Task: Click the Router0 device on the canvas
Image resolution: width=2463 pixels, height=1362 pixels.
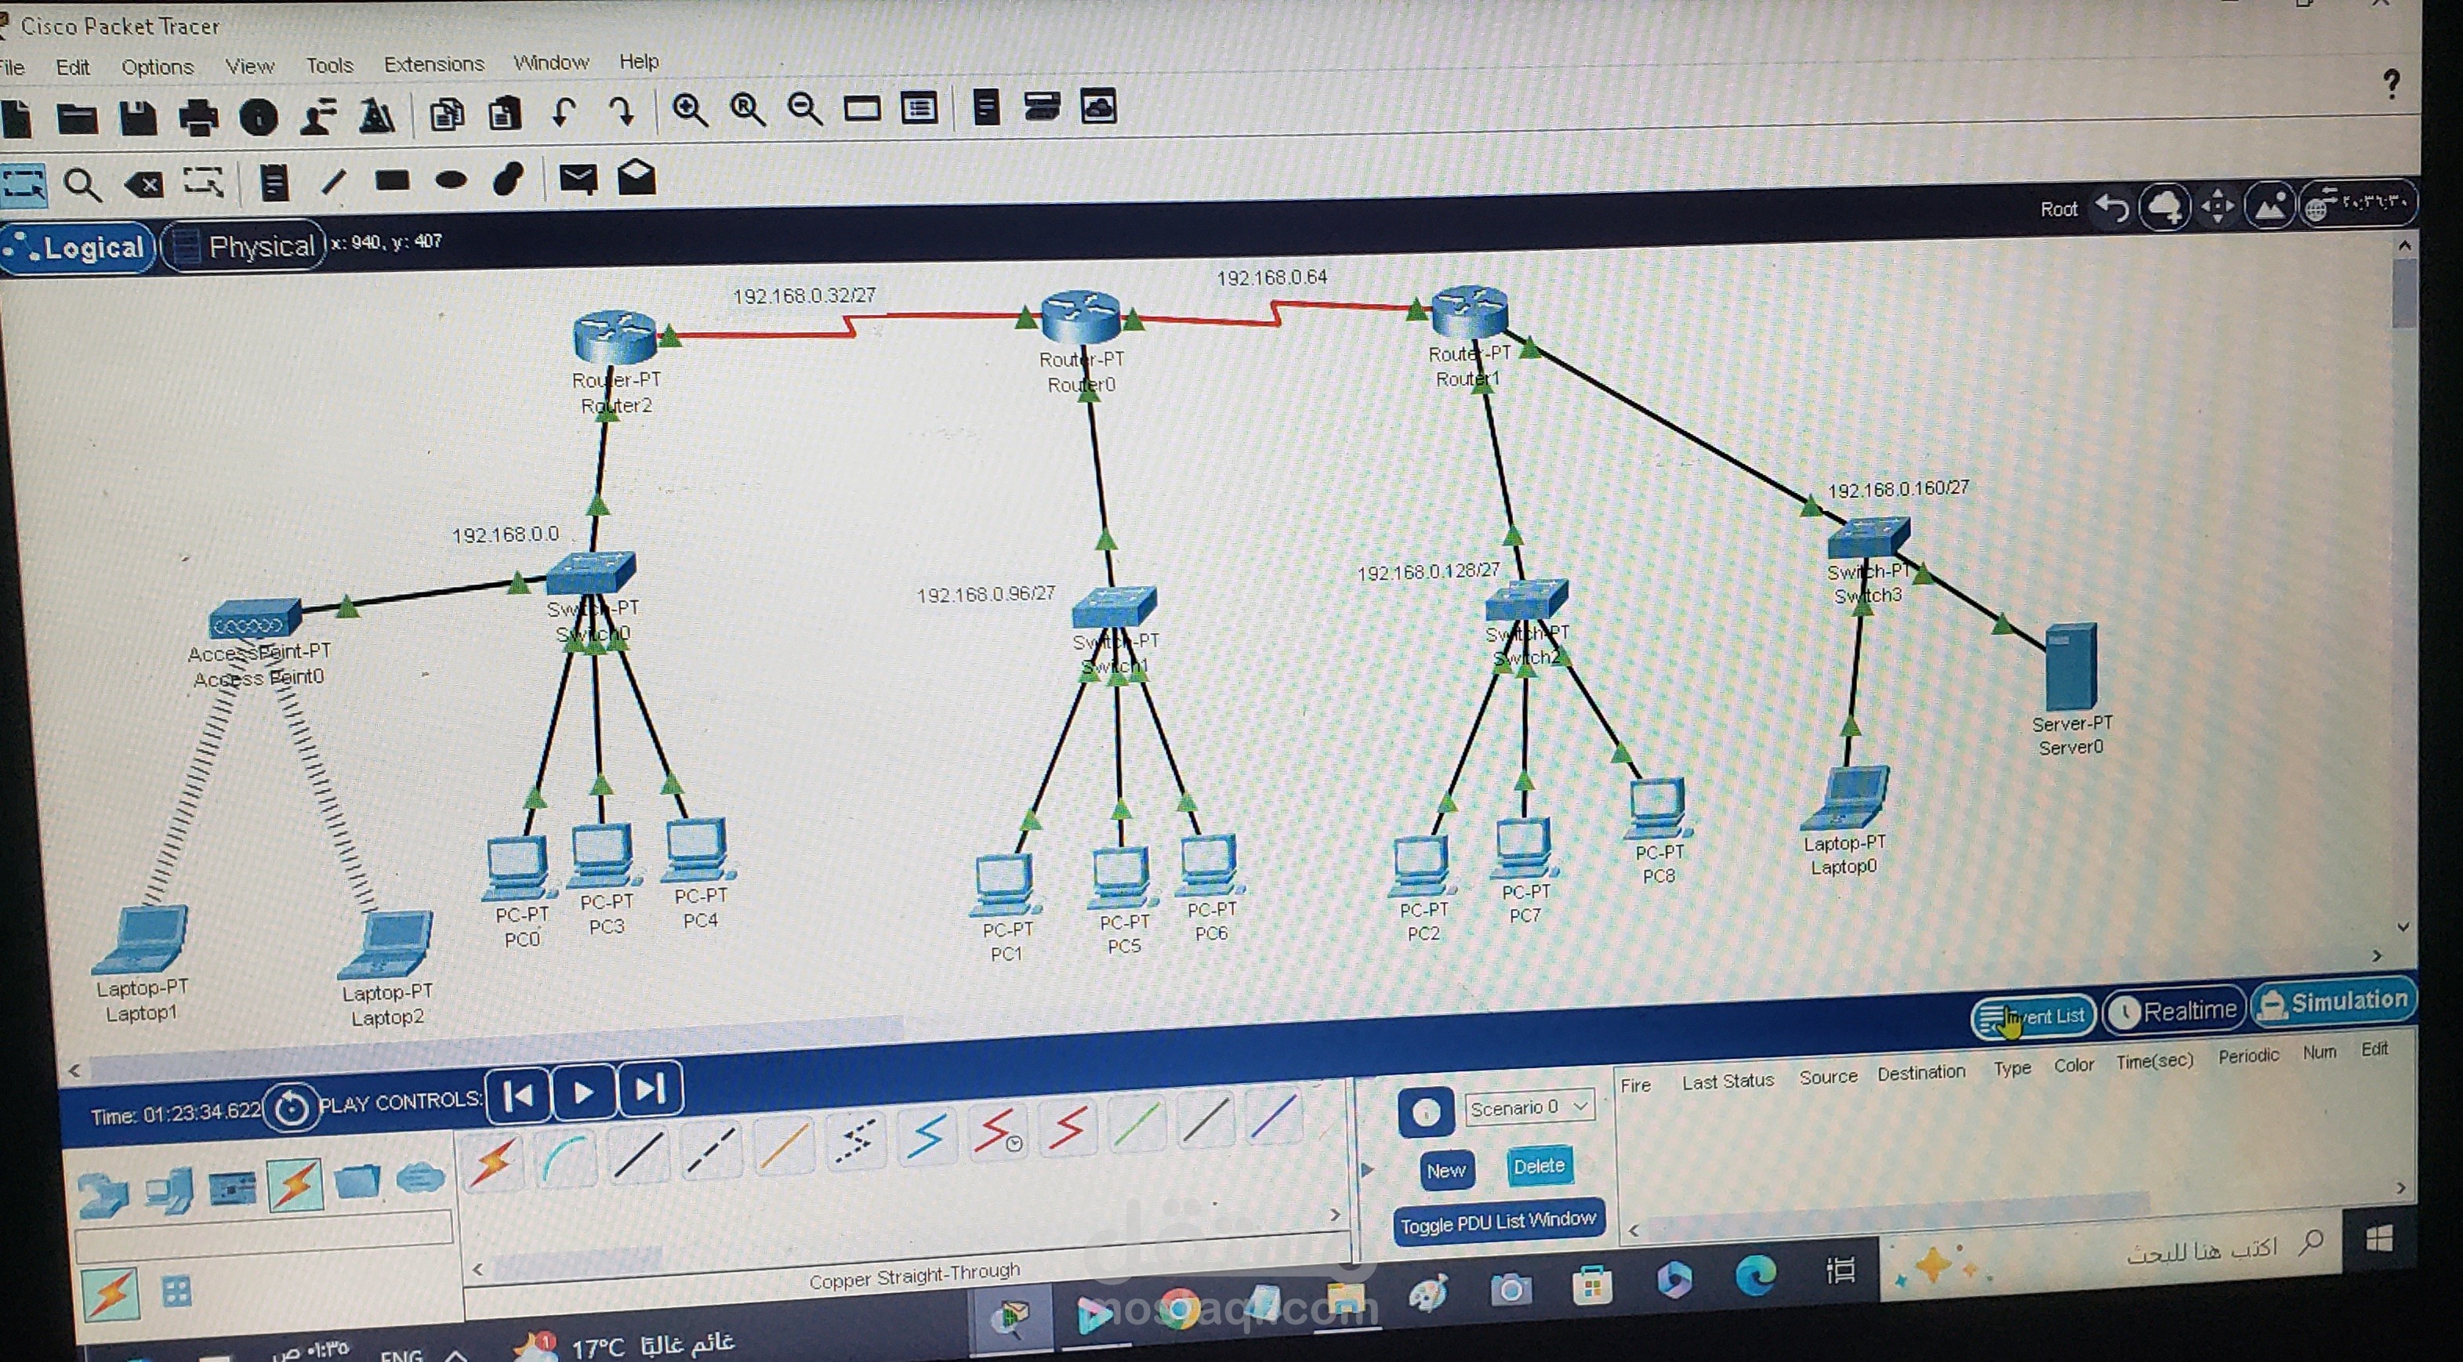Action: point(1082,317)
